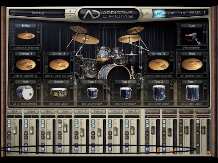
Task: Click the Ride cymbal picture
Action: pyautogui.click(x=192, y=64)
